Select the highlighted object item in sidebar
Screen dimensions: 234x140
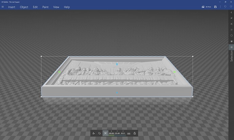pyautogui.click(x=231, y=47)
